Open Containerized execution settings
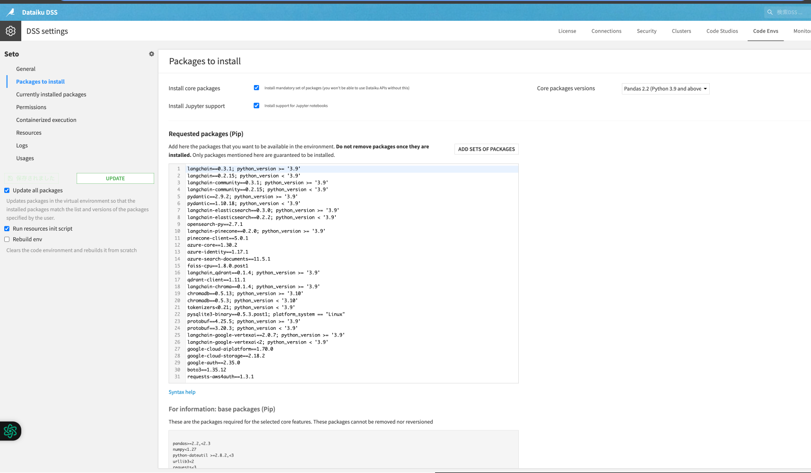The height and width of the screenshot is (473, 811). 46,120
